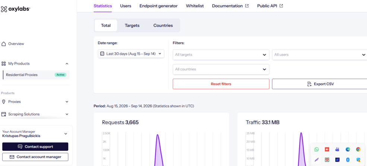This screenshot has width=367, height=166.
Task: Click the Contact account manager button
Action: tap(35, 157)
